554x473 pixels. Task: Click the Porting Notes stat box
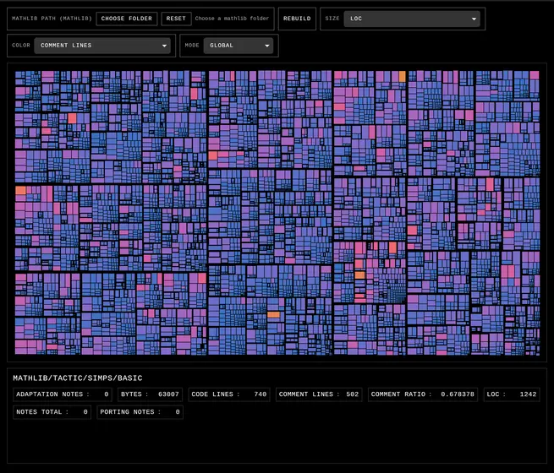coord(140,412)
